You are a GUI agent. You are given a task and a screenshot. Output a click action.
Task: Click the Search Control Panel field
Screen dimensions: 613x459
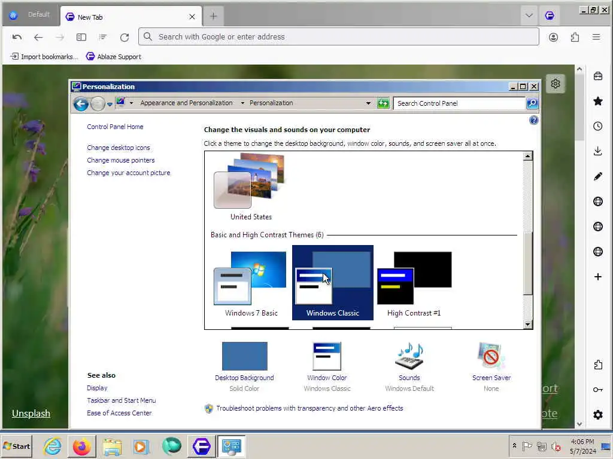459,103
